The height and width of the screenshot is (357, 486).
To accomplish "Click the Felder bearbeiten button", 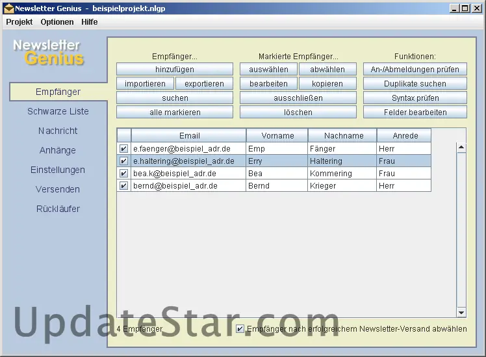I will [x=415, y=112].
